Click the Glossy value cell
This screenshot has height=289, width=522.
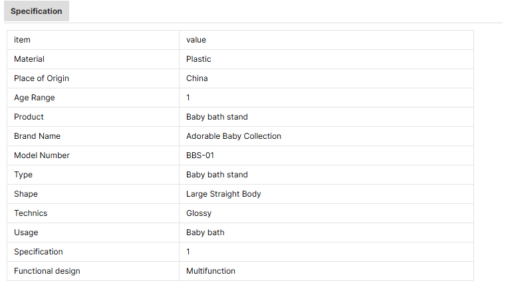pyautogui.click(x=326, y=213)
